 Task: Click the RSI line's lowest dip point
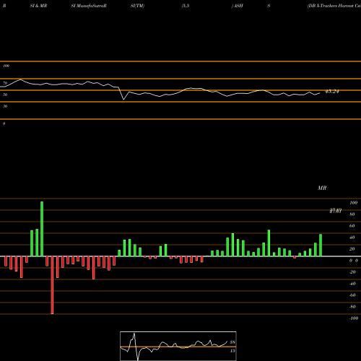tap(124, 100)
